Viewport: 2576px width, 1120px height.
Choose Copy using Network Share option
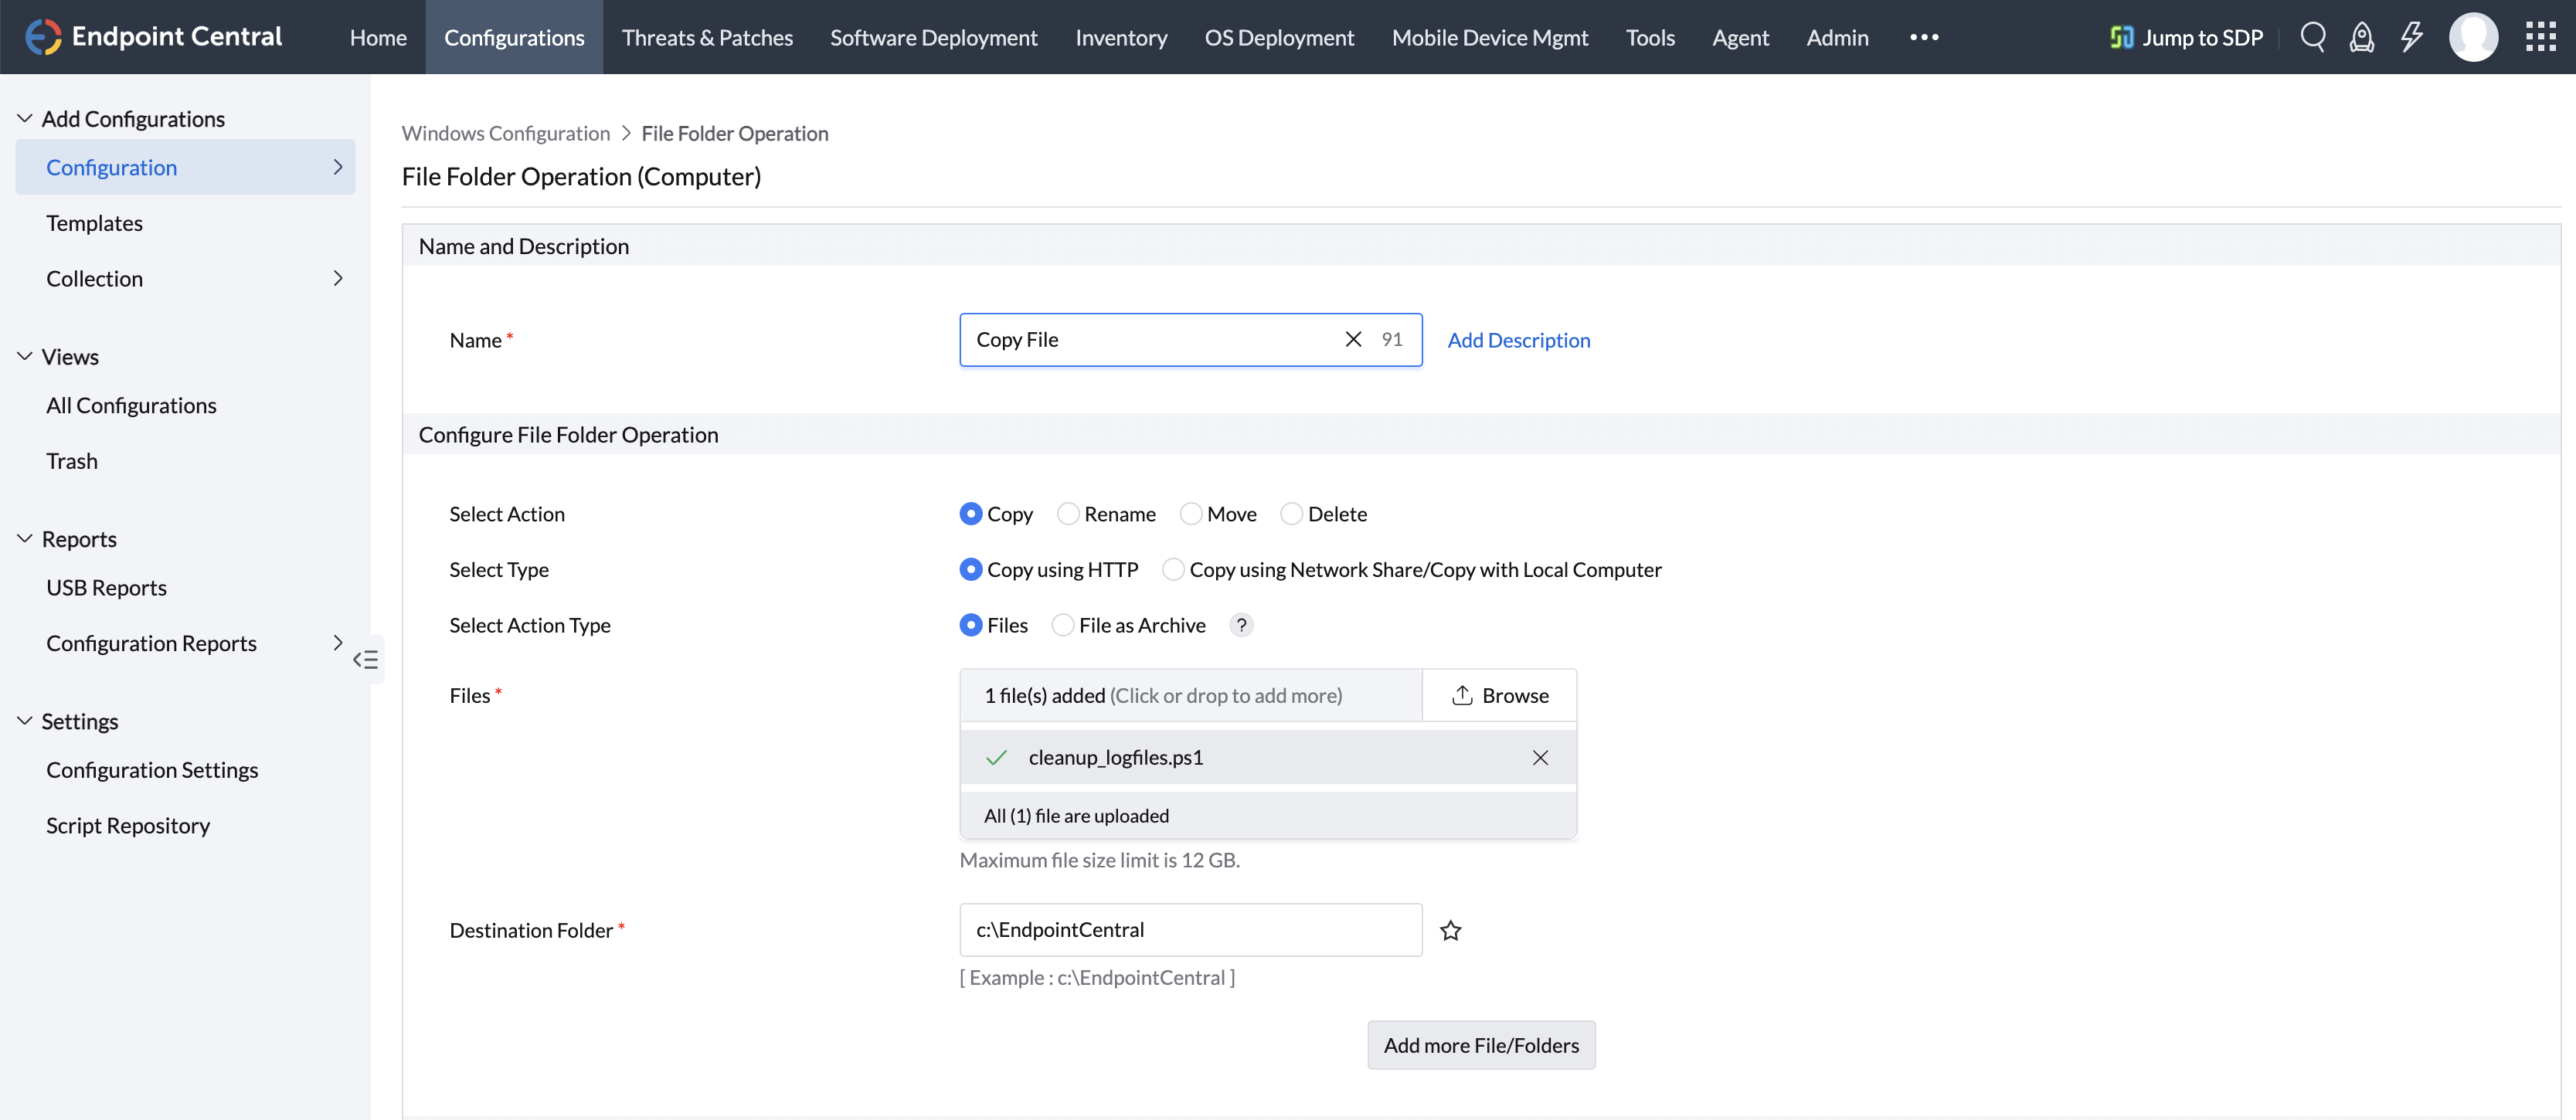(x=1173, y=570)
